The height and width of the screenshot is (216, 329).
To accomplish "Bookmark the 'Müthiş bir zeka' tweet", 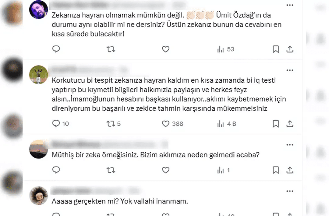I will click(x=276, y=170).
